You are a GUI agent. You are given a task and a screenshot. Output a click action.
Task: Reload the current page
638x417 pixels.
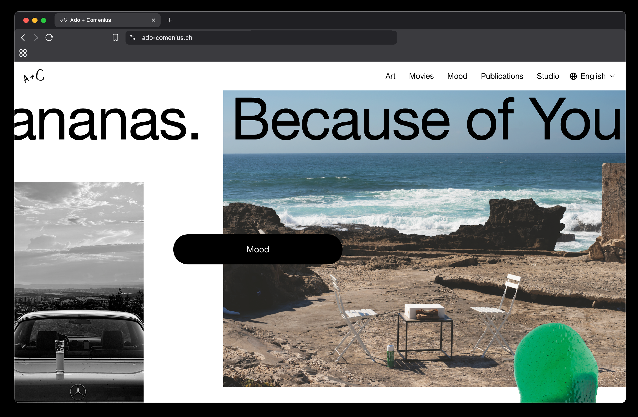tap(49, 38)
